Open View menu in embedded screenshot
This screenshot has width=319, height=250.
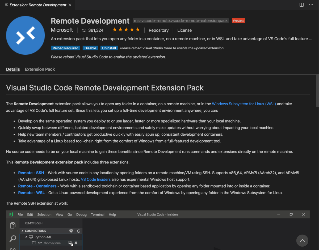click(x=59, y=214)
